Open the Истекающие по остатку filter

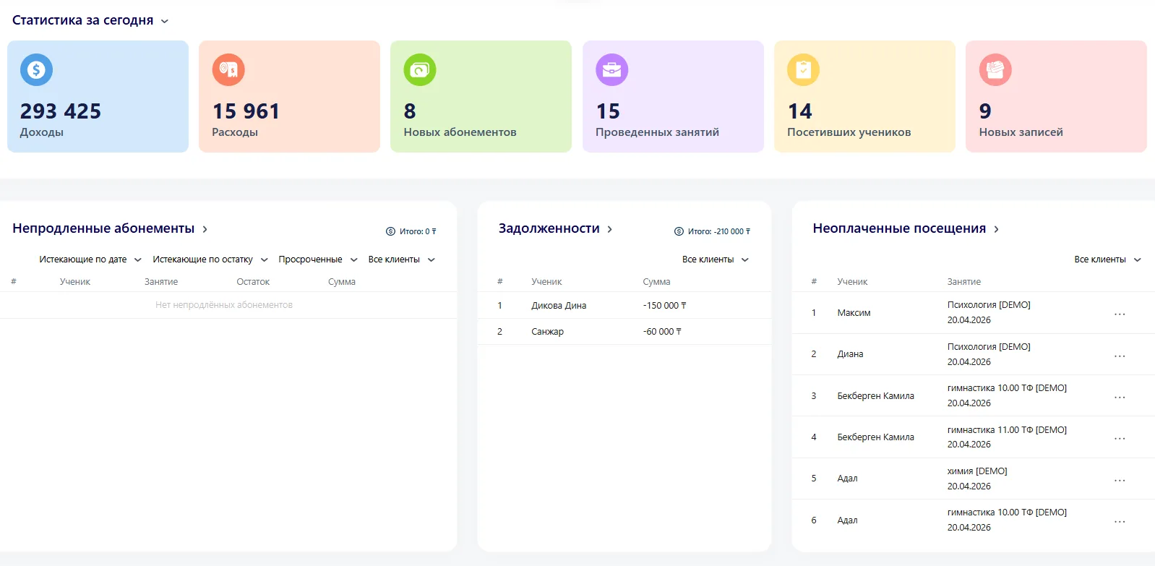click(210, 260)
